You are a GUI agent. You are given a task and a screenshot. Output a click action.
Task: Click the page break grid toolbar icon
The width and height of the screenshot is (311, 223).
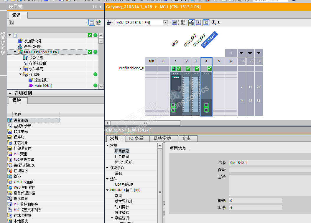199,23
